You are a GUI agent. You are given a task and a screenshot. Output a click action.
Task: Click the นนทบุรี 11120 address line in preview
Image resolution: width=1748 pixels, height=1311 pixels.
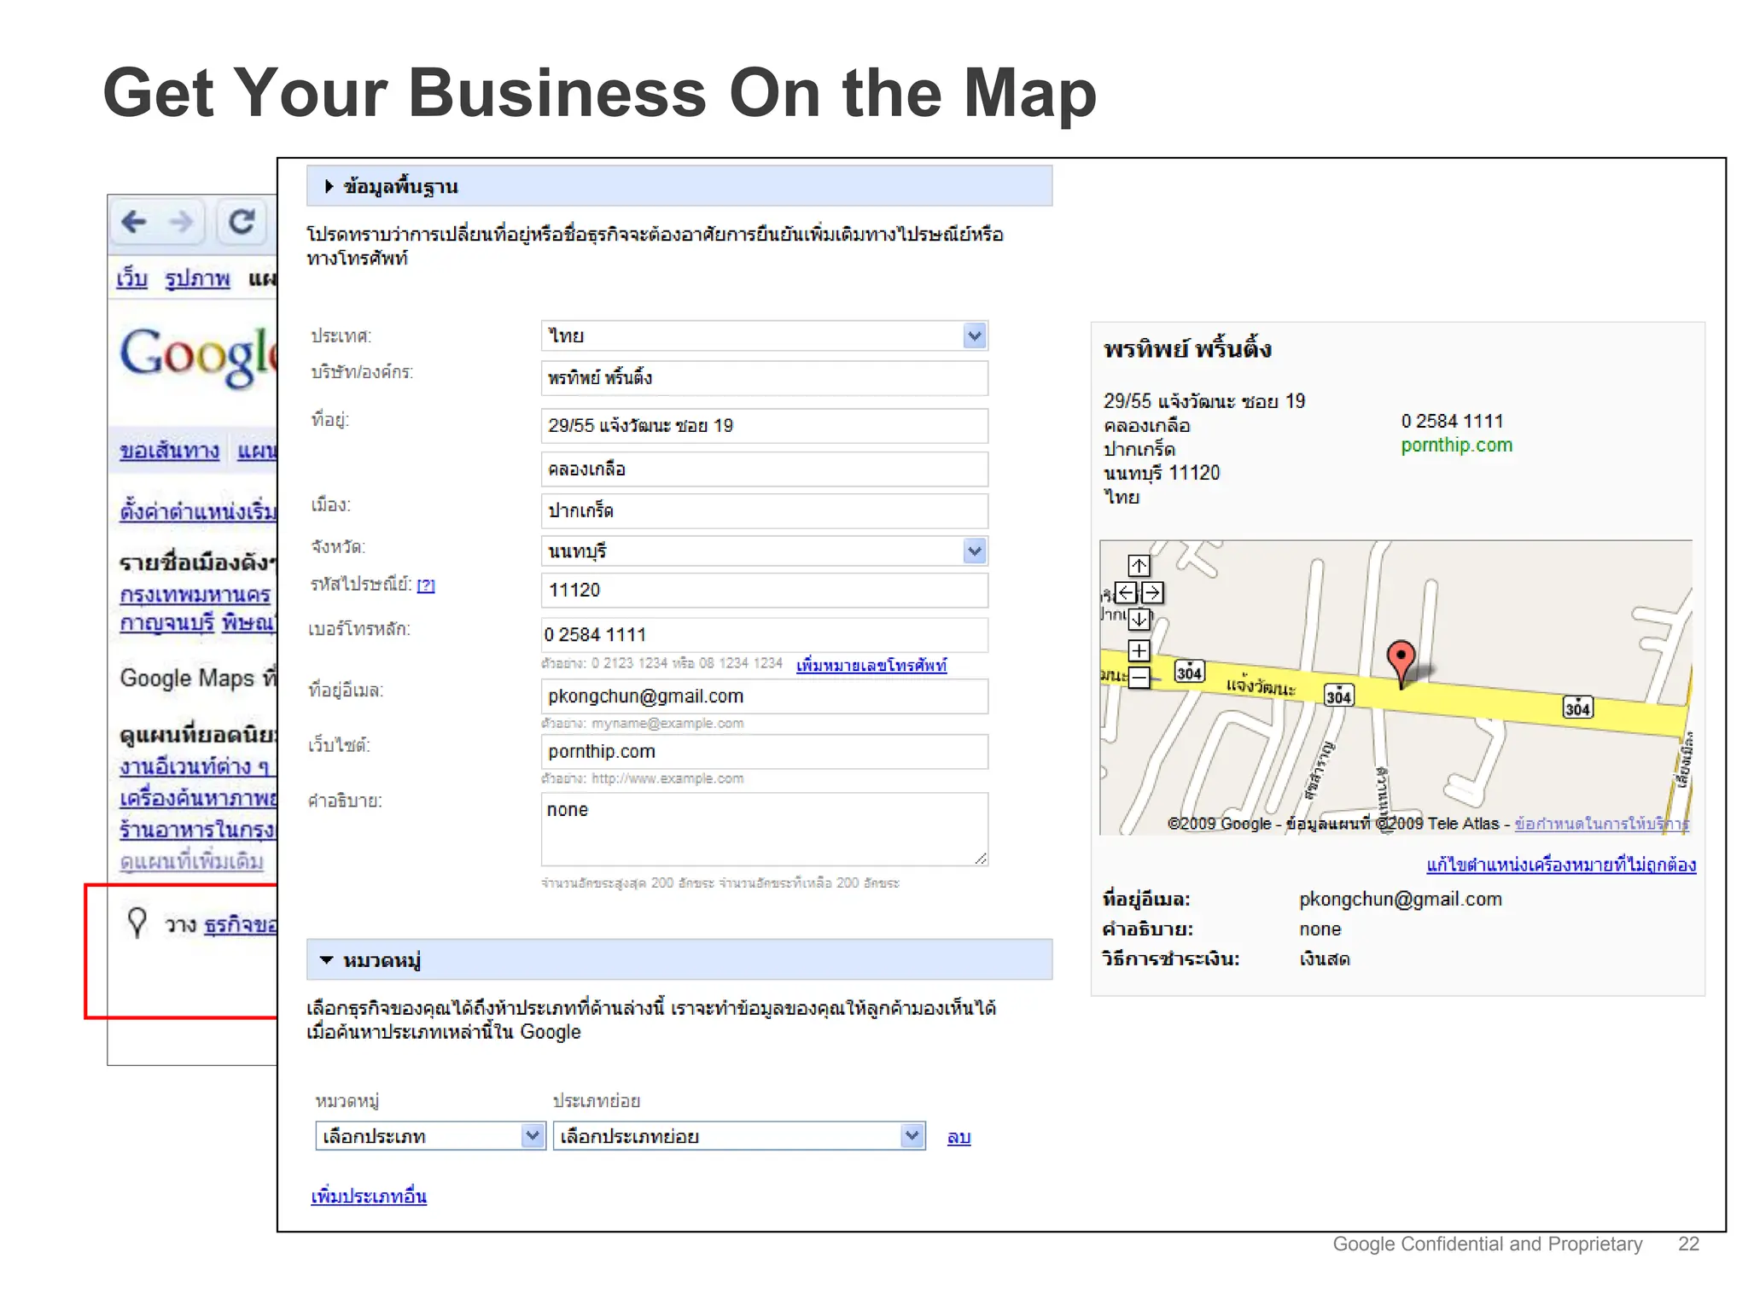click(1162, 473)
